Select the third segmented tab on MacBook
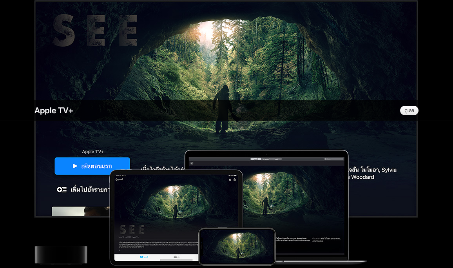The width and height of the screenshot is (453, 268). coord(276,159)
